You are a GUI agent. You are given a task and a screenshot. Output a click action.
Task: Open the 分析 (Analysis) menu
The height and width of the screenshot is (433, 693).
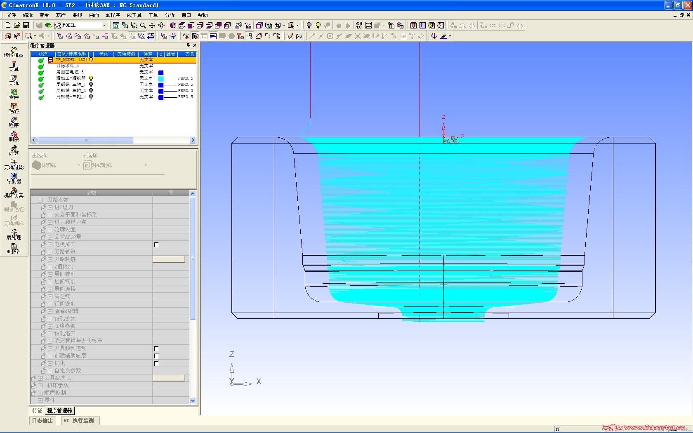tap(170, 15)
